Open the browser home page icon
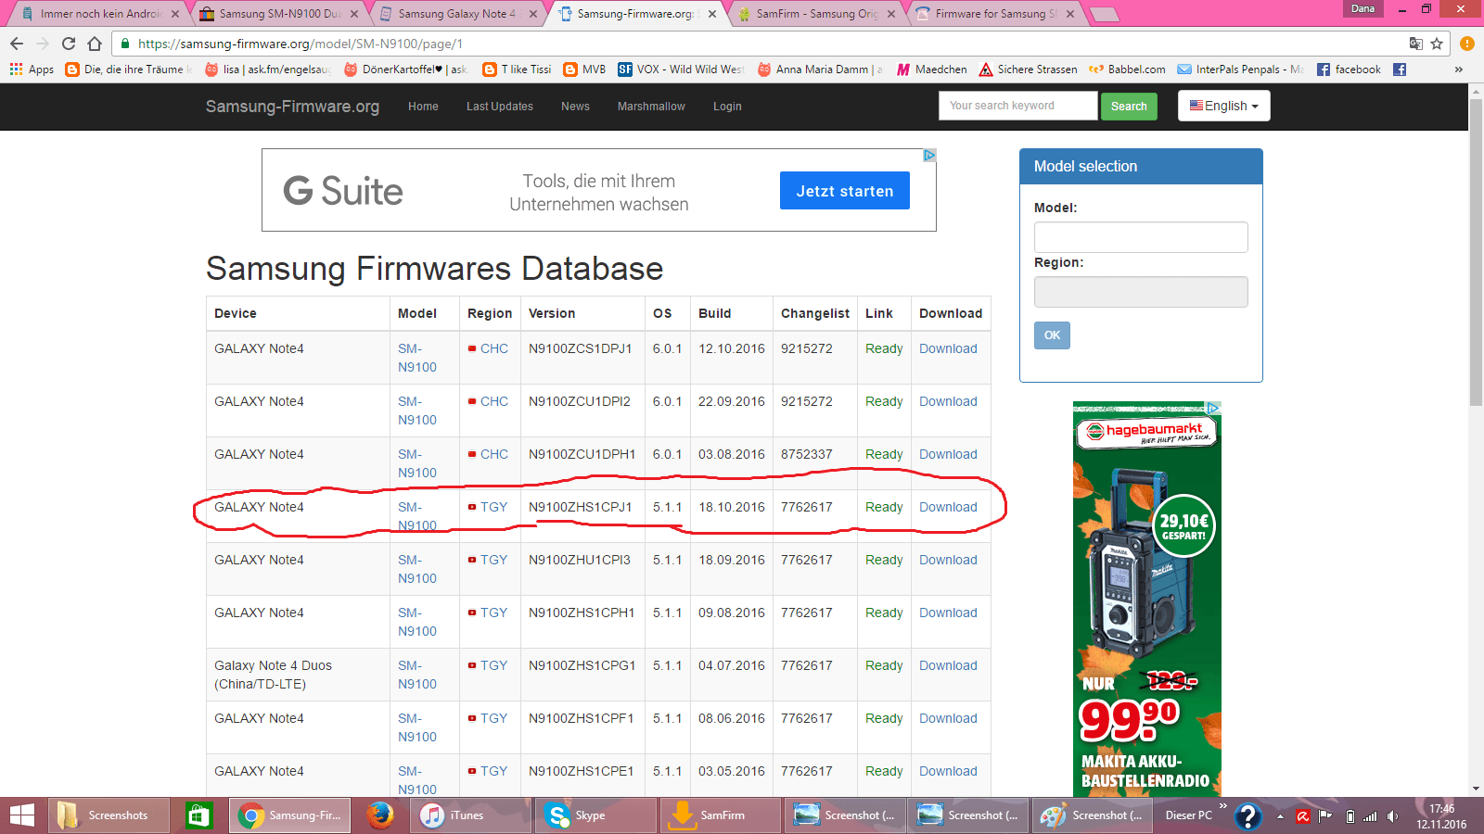This screenshot has width=1484, height=834. 95,44
